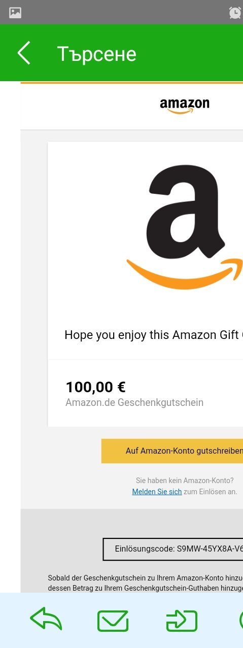Tap the envelope icon in bottom bar

(113, 621)
